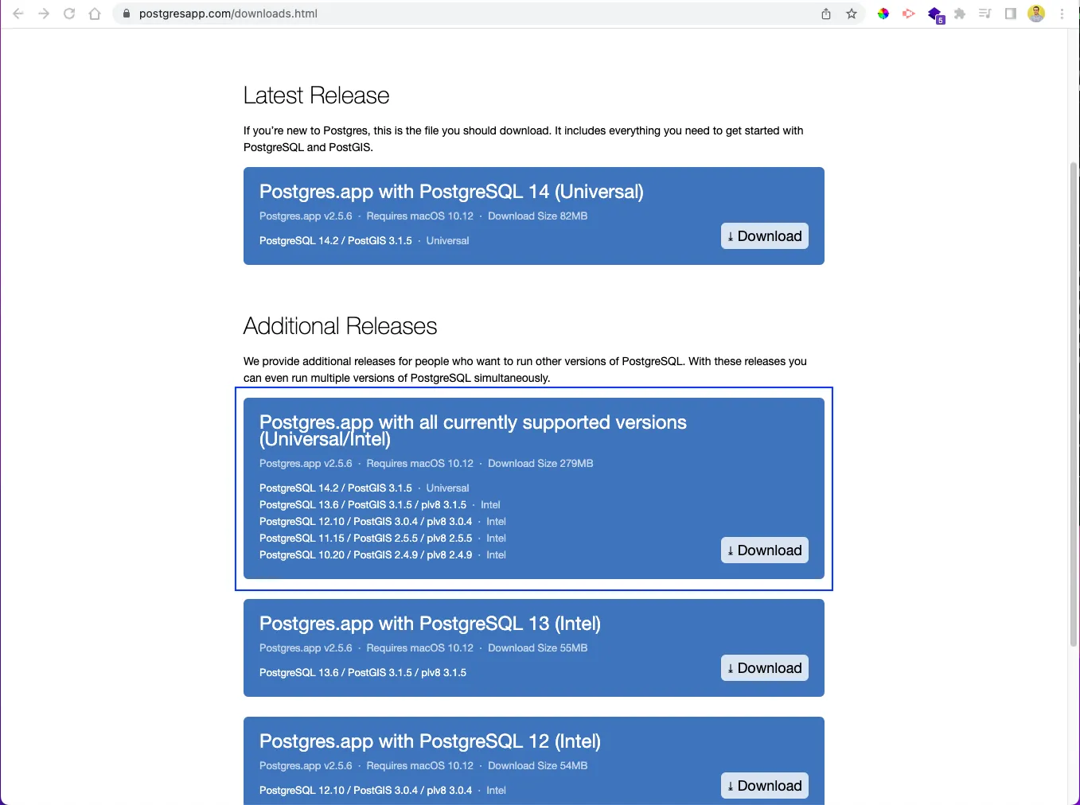Click 'Download Size 55MB' text

click(537, 648)
